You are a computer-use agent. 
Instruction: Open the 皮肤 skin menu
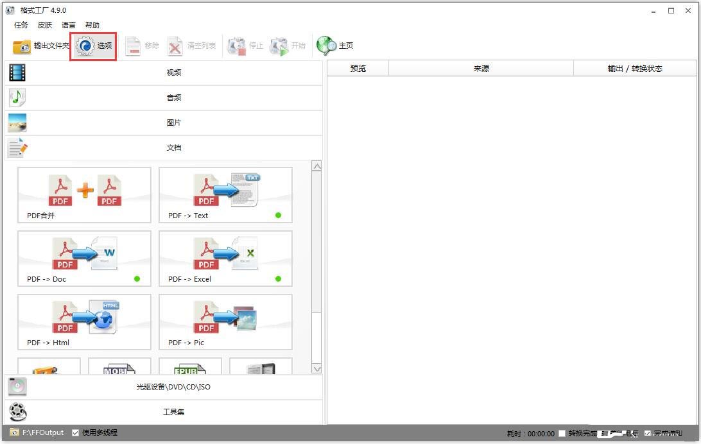click(45, 25)
